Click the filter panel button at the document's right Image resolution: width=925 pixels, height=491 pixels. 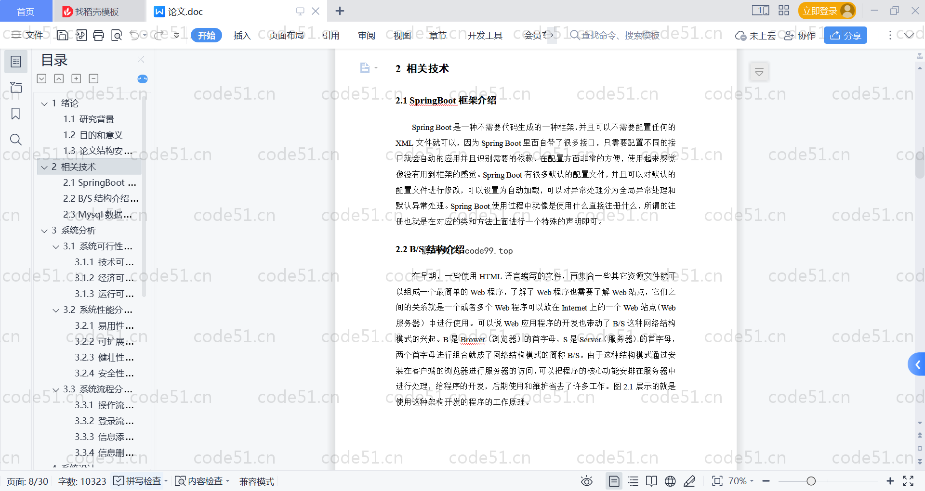coord(759,72)
